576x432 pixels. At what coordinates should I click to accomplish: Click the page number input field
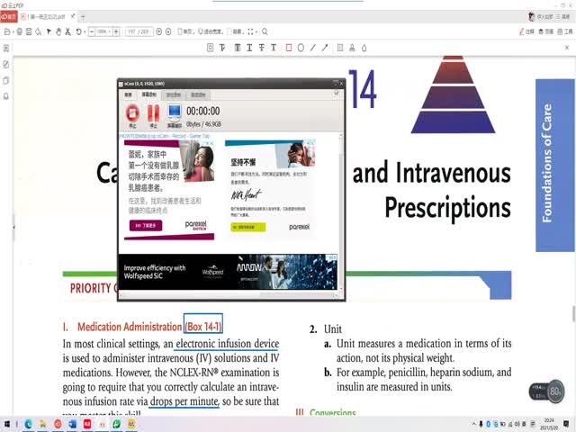click(135, 31)
